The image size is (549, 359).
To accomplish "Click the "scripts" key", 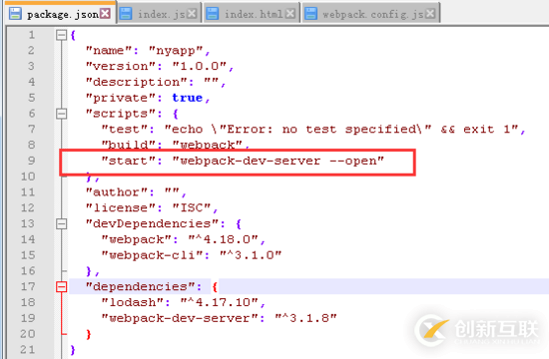I will (120, 114).
